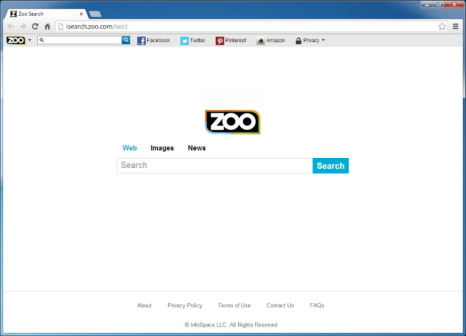Image resolution: width=466 pixels, height=336 pixels.
Task: Open Twitter from the toolbar
Action: tap(193, 41)
